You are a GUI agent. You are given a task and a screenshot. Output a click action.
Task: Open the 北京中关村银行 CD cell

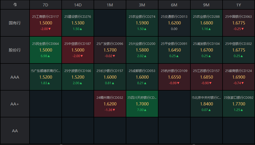click(x=206, y=104)
